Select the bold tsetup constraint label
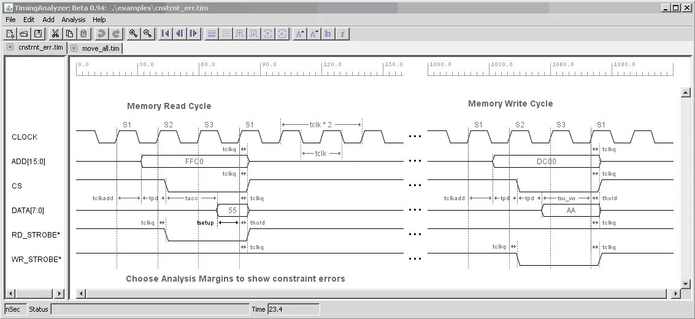This screenshot has width=695, height=319. pos(205,222)
